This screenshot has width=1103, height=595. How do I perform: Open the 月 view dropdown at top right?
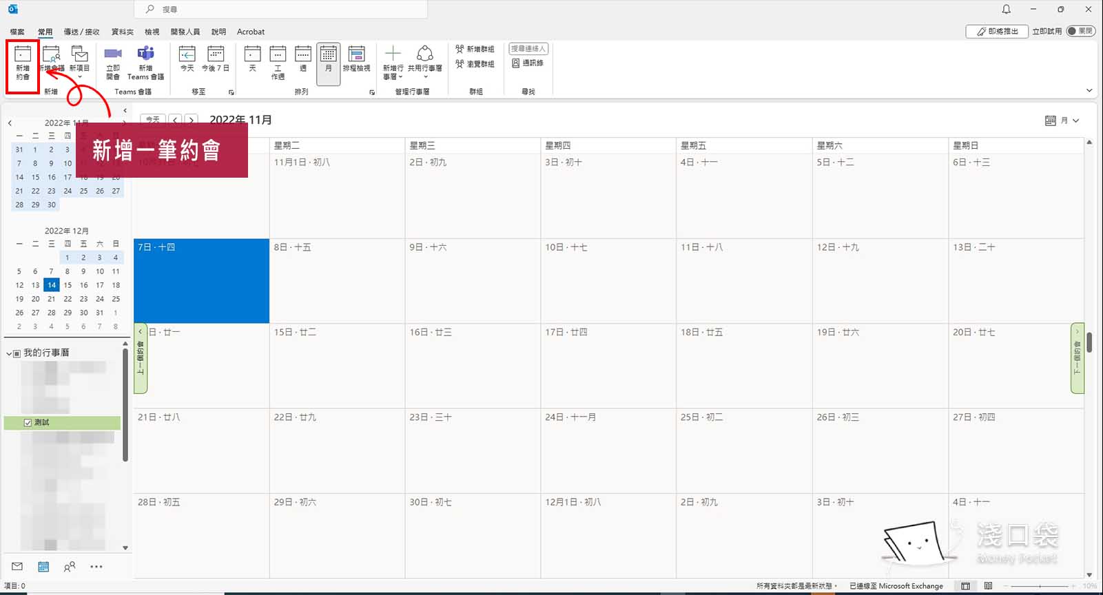coord(1062,121)
